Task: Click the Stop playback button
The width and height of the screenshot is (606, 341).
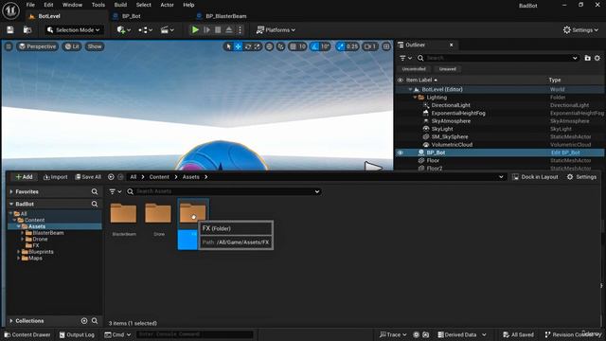Action: [218, 29]
